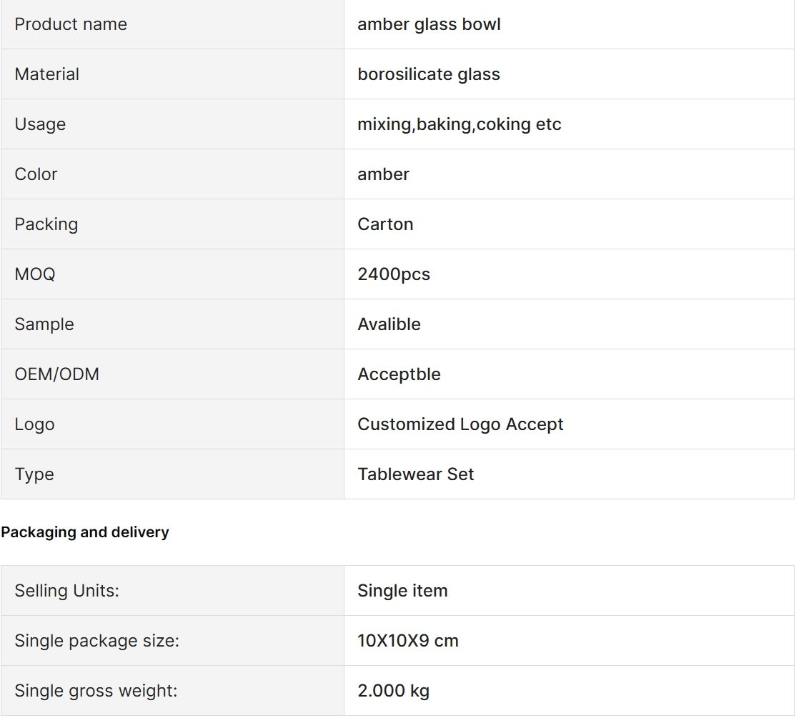Select the 'Avalible' sample value
The height and width of the screenshot is (718, 804).
[389, 324]
